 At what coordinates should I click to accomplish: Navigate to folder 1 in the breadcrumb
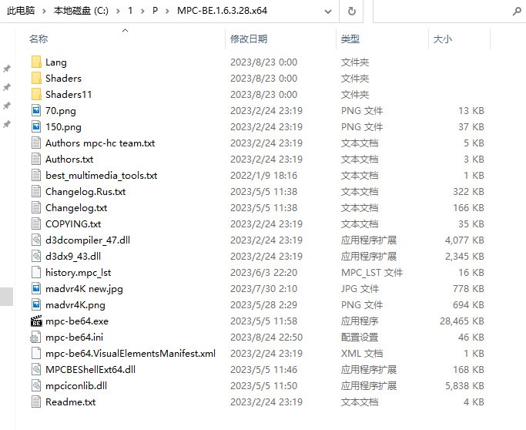pos(130,11)
